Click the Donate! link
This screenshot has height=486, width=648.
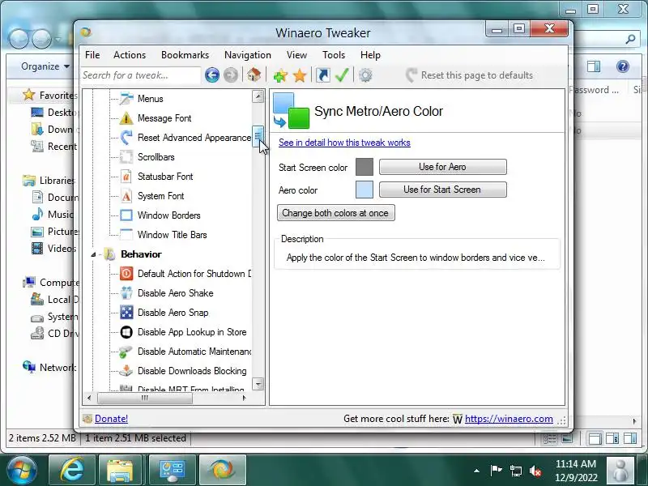click(111, 419)
